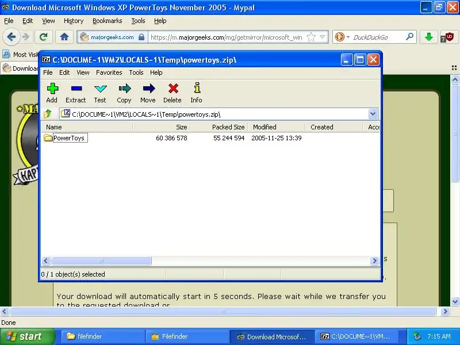Click the 7-Zip taskbar button
The image size is (460, 345).
356,336
